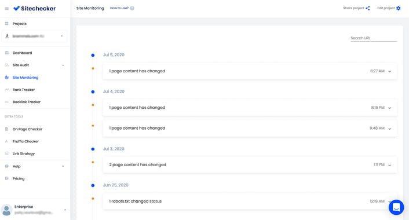Click the Rank Tracker icon

point(6,90)
